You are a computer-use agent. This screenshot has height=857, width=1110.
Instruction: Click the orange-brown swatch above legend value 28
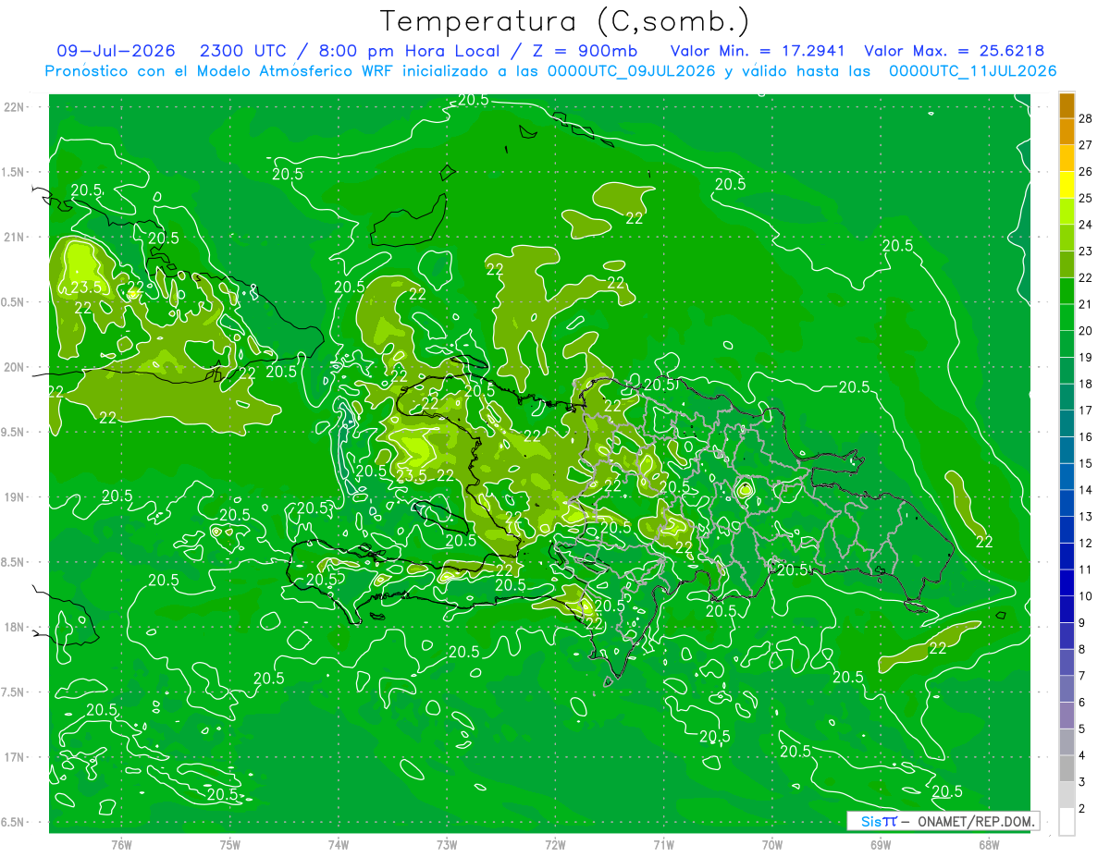(1067, 104)
